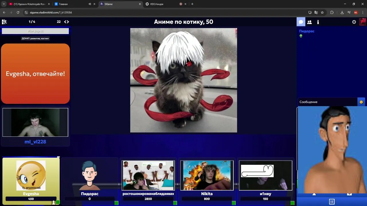This screenshot has height=206, width=367.
Task: Open the game info icon
Action: pos(318,22)
